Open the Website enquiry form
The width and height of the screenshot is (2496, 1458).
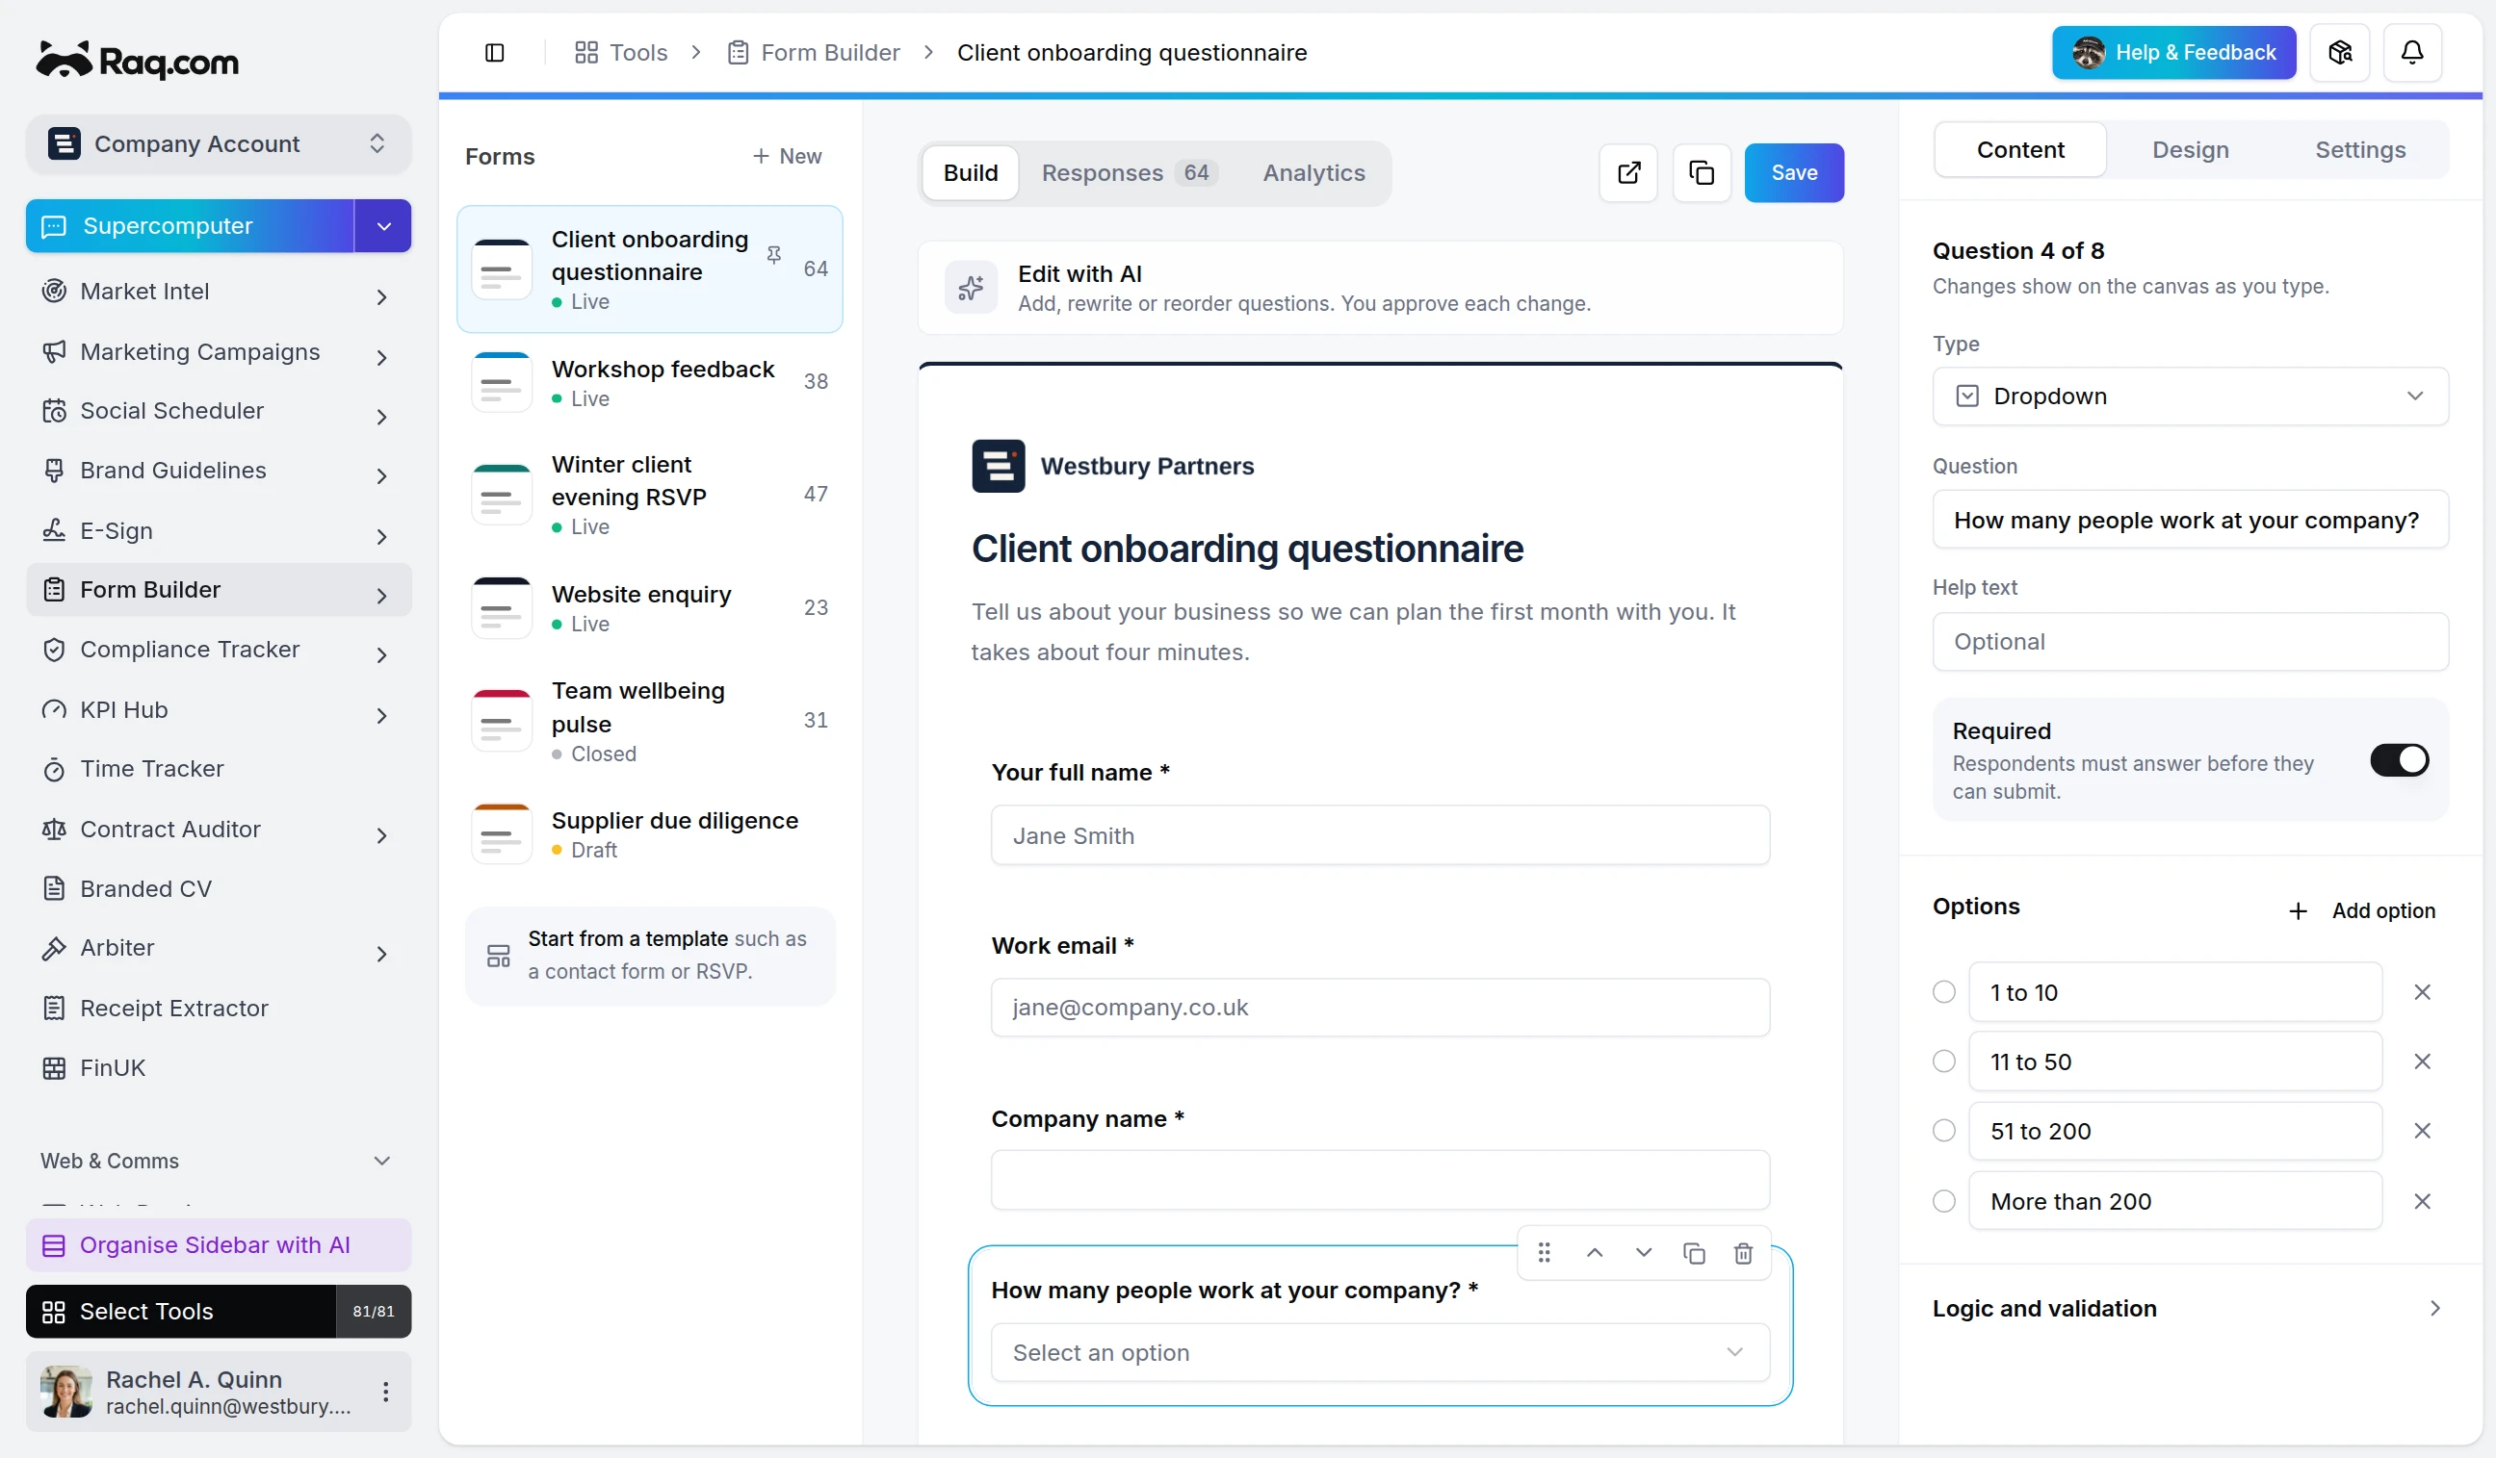(x=650, y=608)
